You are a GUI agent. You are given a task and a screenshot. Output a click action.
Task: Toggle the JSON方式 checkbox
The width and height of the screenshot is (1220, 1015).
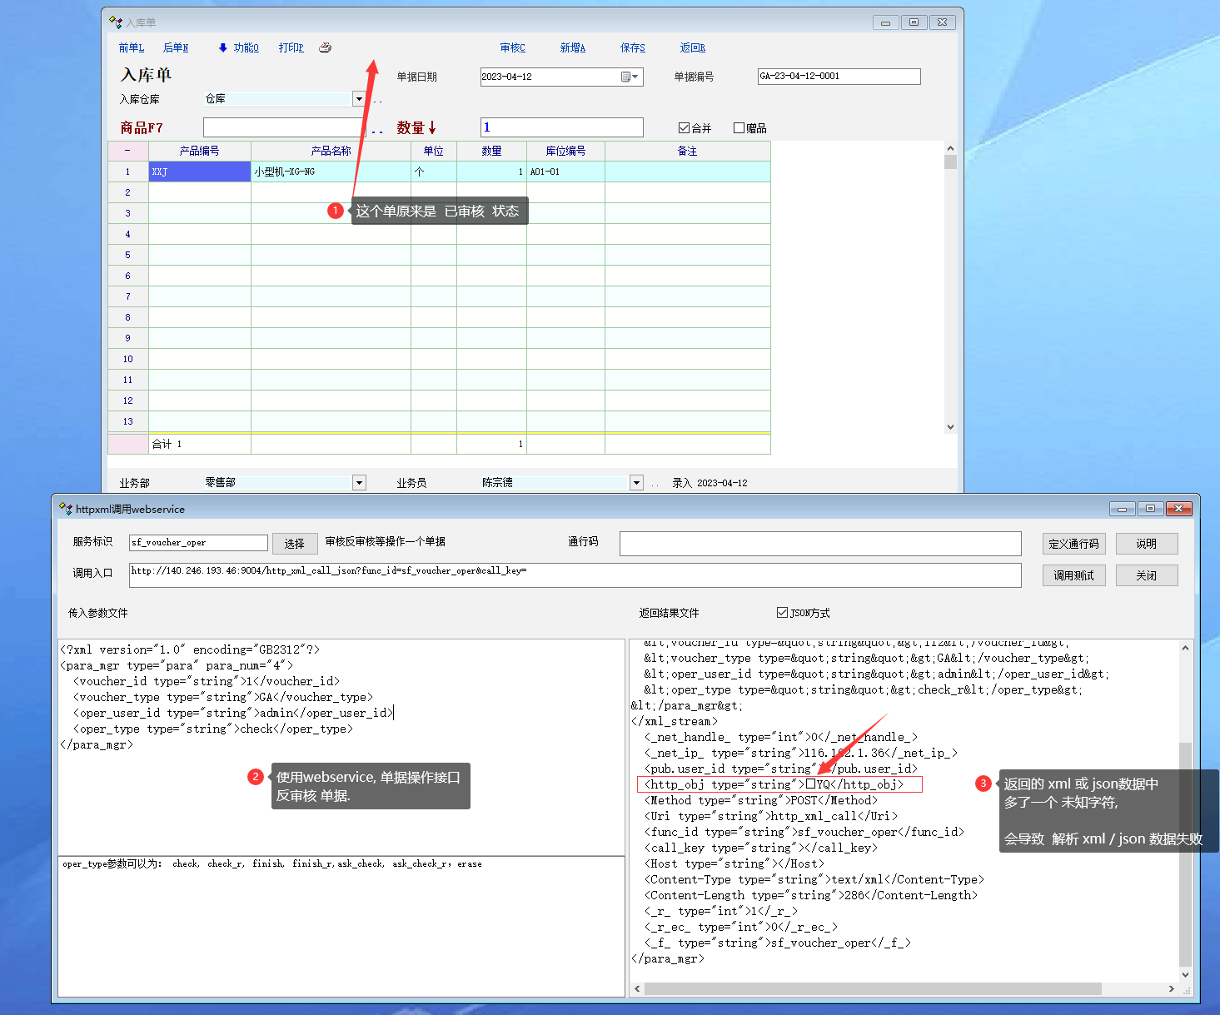tap(782, 613)
